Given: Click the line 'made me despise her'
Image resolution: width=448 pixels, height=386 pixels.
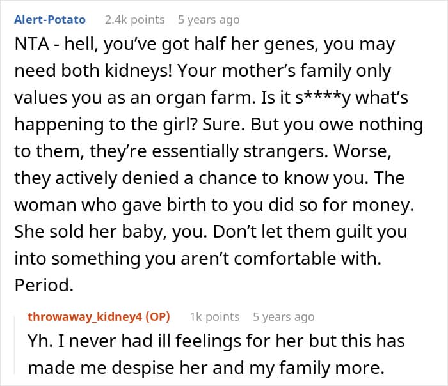Looking at the screenshot, I should [206, 367].
